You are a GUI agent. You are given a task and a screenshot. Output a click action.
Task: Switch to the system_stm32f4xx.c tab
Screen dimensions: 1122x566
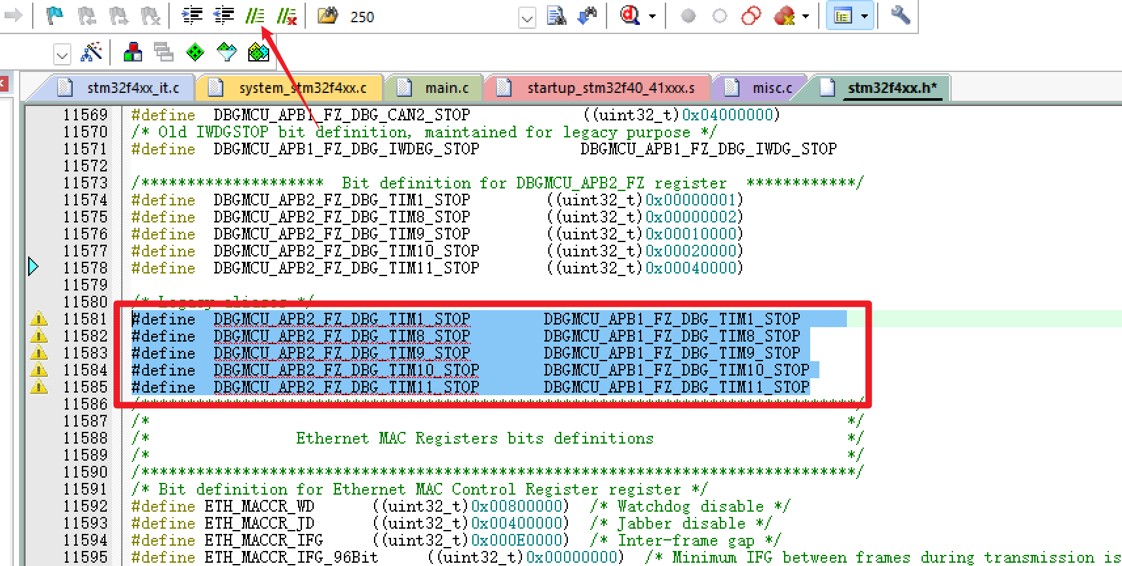click(x=303, y=88)
